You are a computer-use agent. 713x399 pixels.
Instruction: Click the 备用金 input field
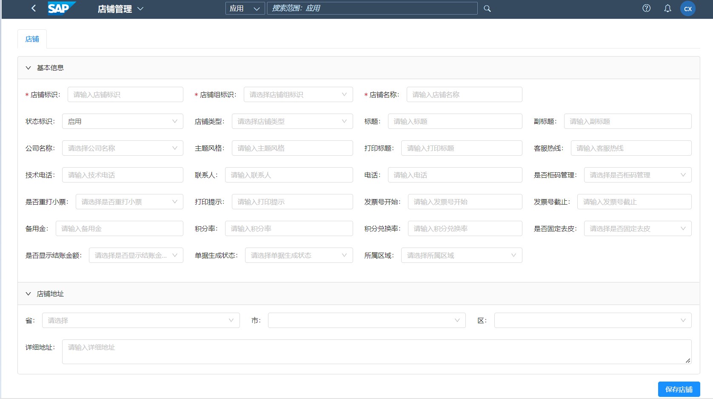click(x=119, y=228)
